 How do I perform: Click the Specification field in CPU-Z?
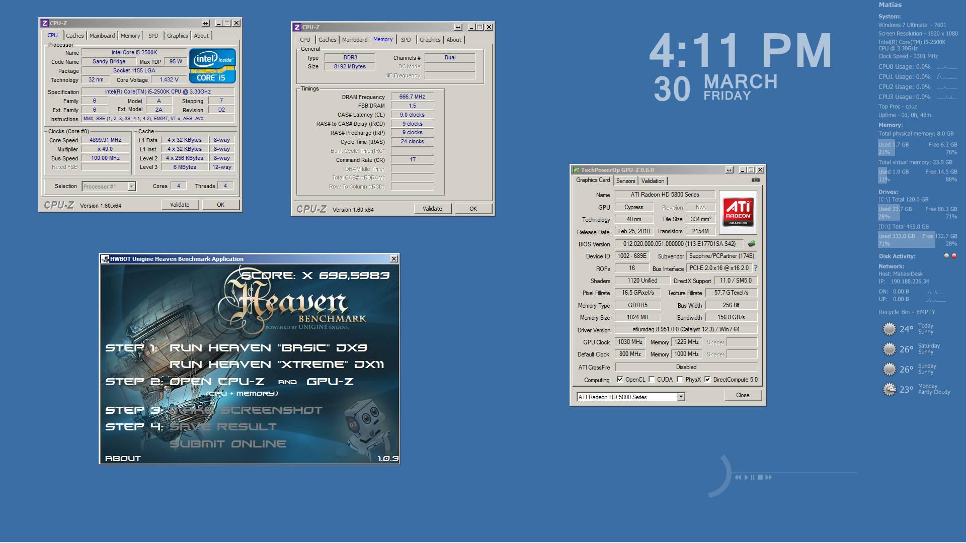click(158, 92)
